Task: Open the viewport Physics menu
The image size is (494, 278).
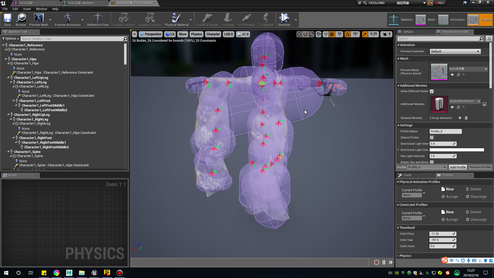Action: [196, 34]
